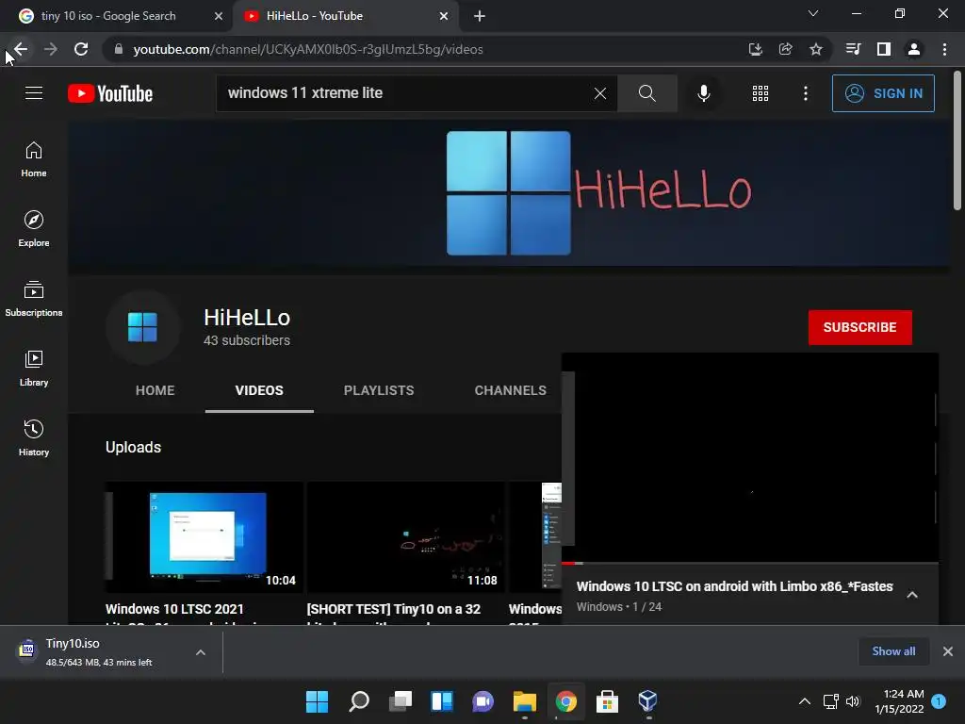Close the downloads bar
The width and height of the screenshot is (965, 724).
coord(948,651)
